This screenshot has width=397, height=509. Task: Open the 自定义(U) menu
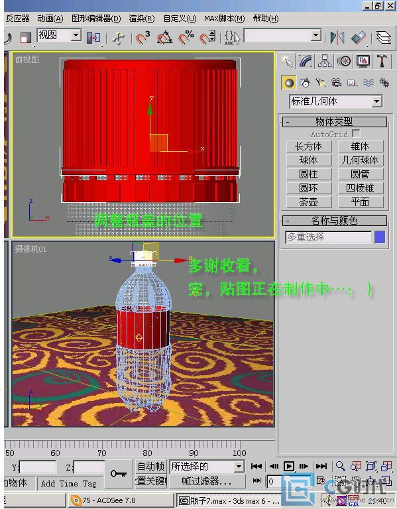[180, 19]
